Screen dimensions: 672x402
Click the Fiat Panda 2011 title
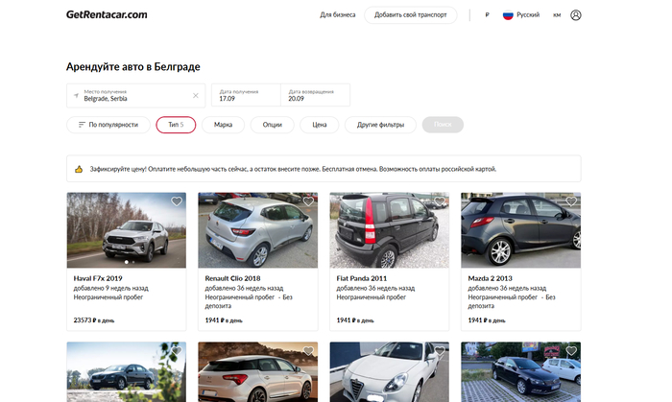tap(362, 278)
